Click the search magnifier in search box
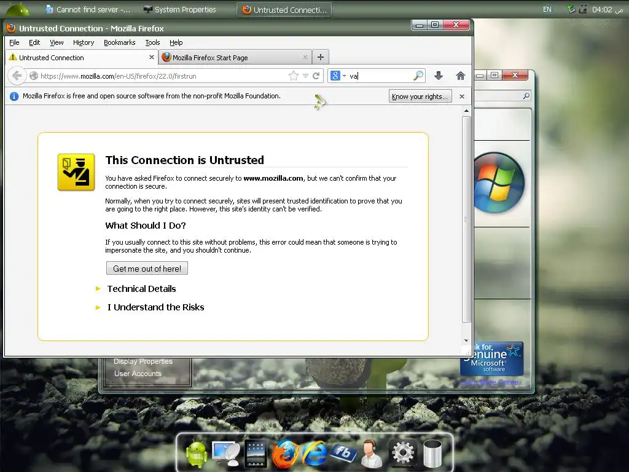Viewport: 629px width, 472px height. [418, 76]
